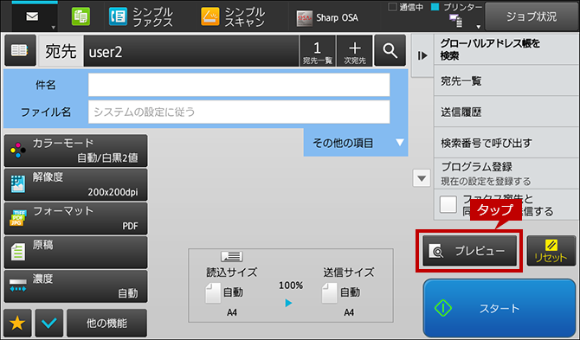Select the user2 destination field
Screen dimensions: 580x340
tap(190, 51)
